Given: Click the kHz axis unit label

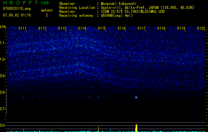Looking at the screenshot, I should pos(3,27).
